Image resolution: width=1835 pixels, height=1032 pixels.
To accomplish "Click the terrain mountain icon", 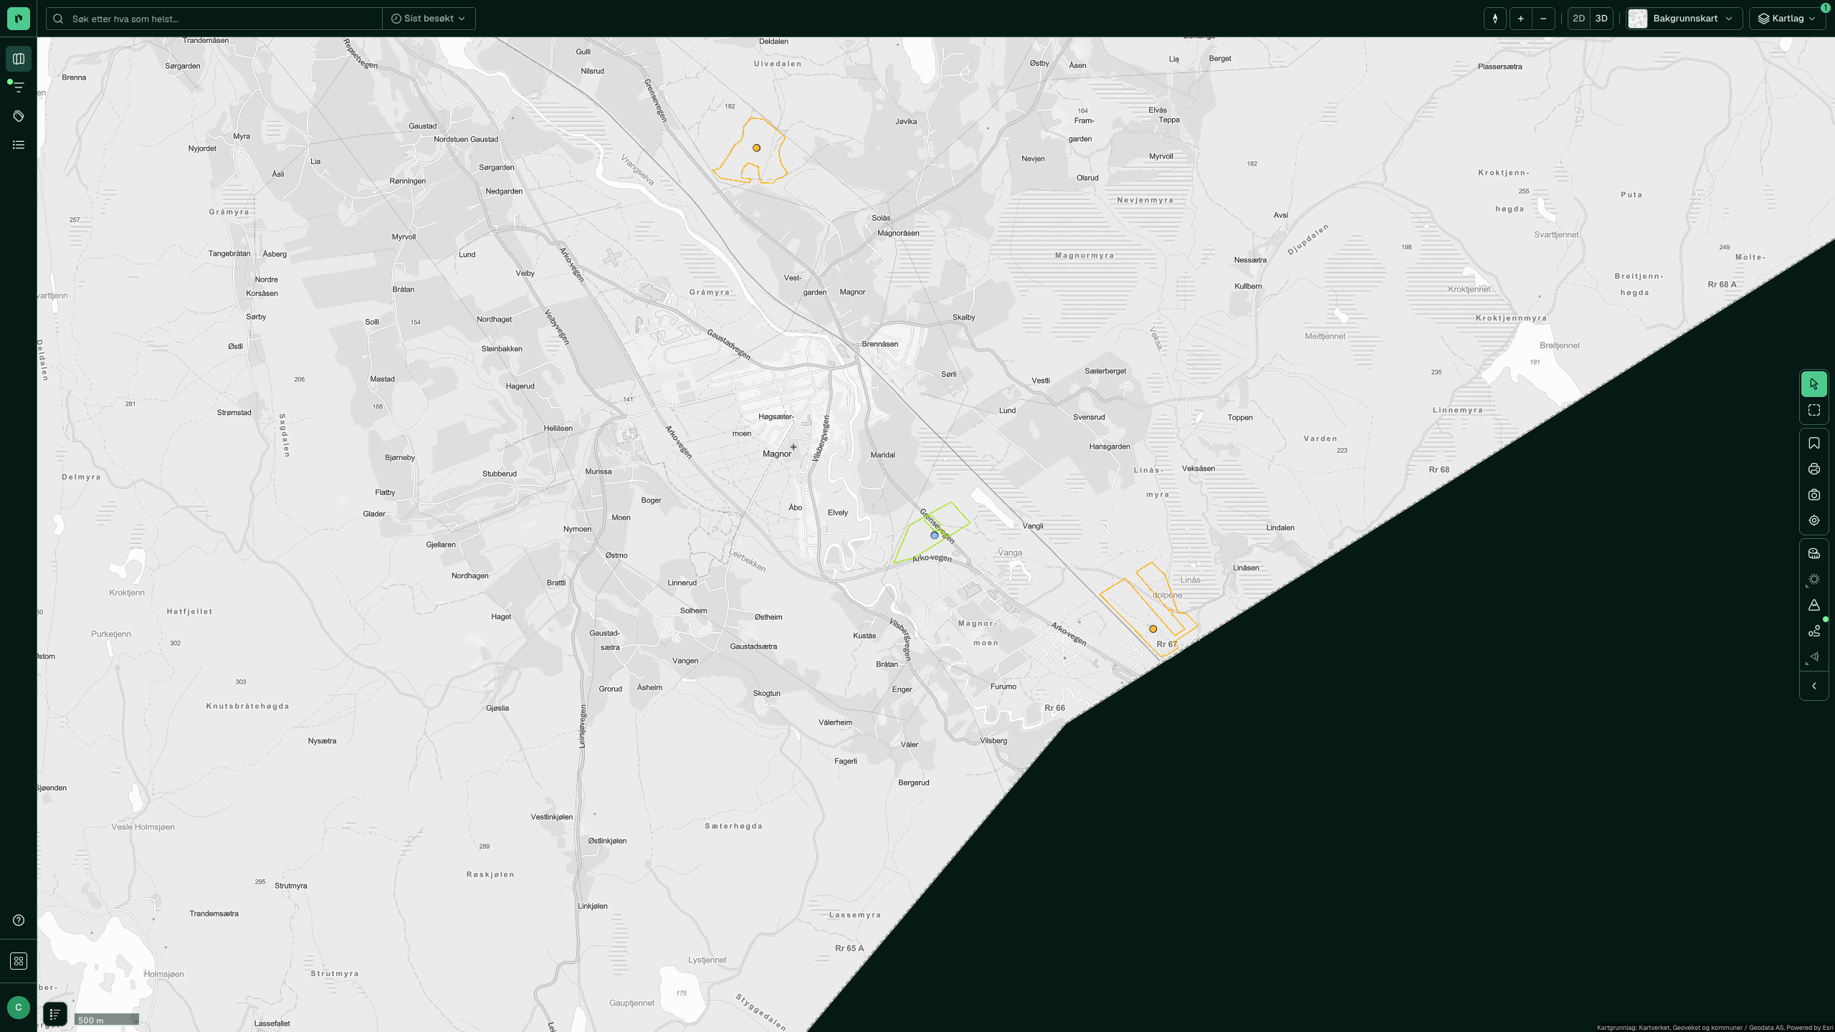I will (1813, 606).
